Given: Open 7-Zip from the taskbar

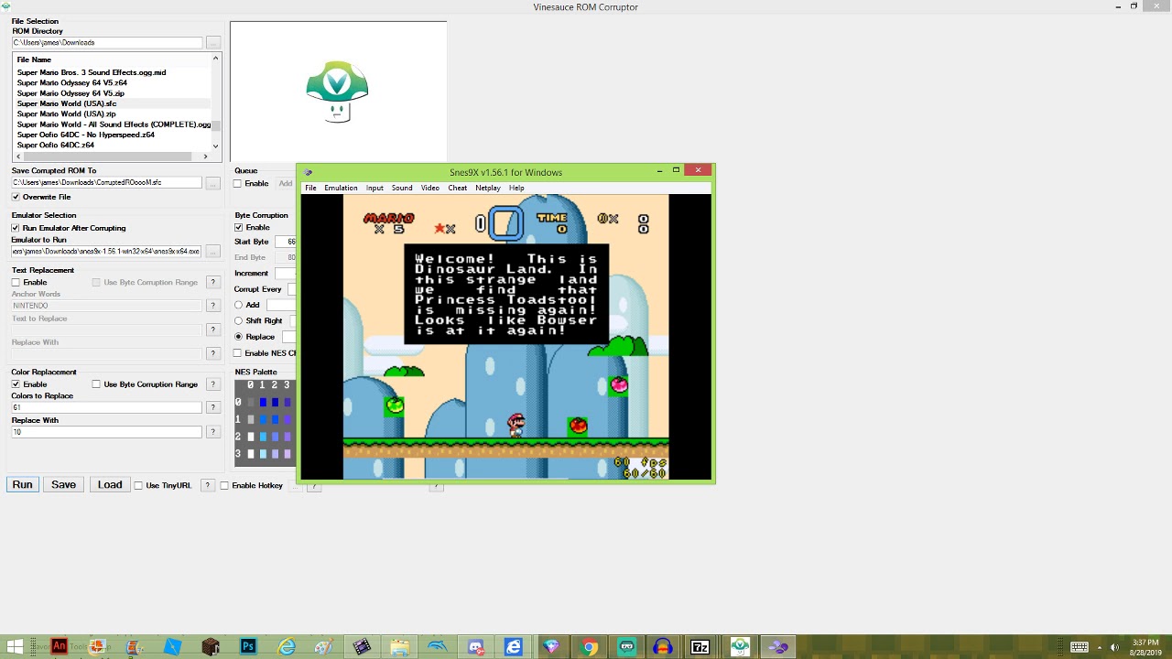Looking at the screenshot, I should [700, 647].
